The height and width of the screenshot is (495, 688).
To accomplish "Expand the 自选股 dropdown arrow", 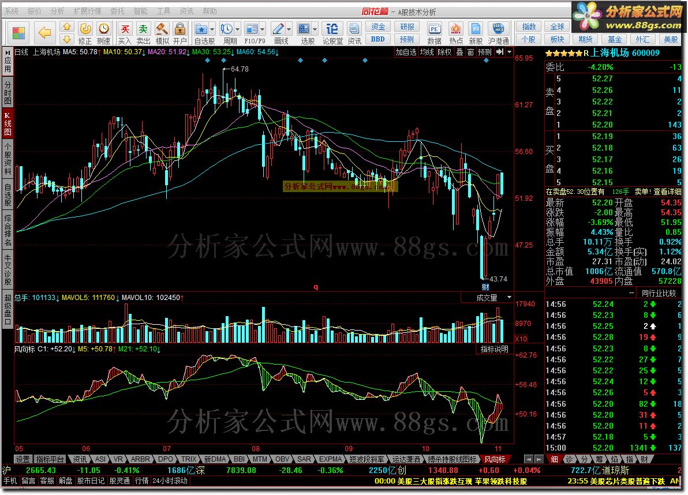I will 212,30.
